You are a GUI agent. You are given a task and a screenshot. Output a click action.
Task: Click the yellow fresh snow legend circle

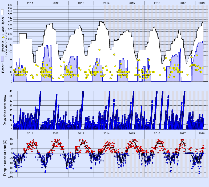[3, 38]
